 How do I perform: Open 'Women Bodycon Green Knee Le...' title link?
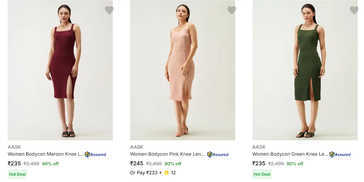point(290,154)
